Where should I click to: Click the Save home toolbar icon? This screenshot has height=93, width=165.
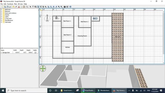(8, 7)
